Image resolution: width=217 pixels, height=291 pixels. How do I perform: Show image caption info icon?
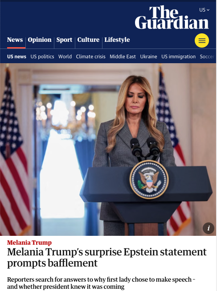pos(209,228)
